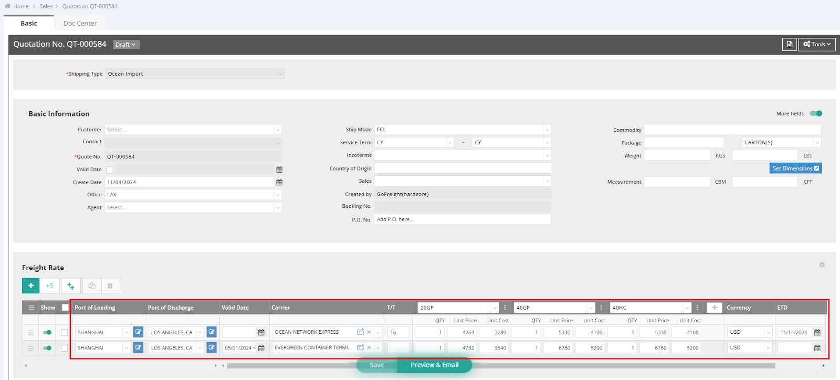Click the trash delete icon in Freight Rate toolbar
Screen dimensions: 840x380
click(110, 286)
